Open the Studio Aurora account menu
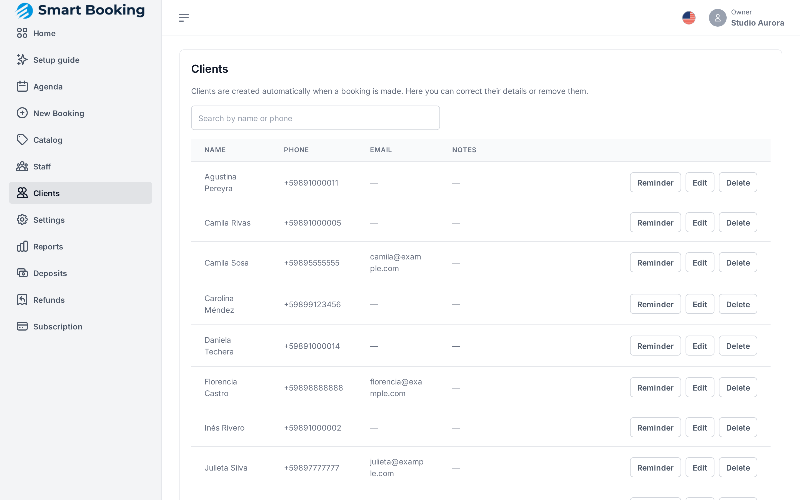 [x=746, y=17]
